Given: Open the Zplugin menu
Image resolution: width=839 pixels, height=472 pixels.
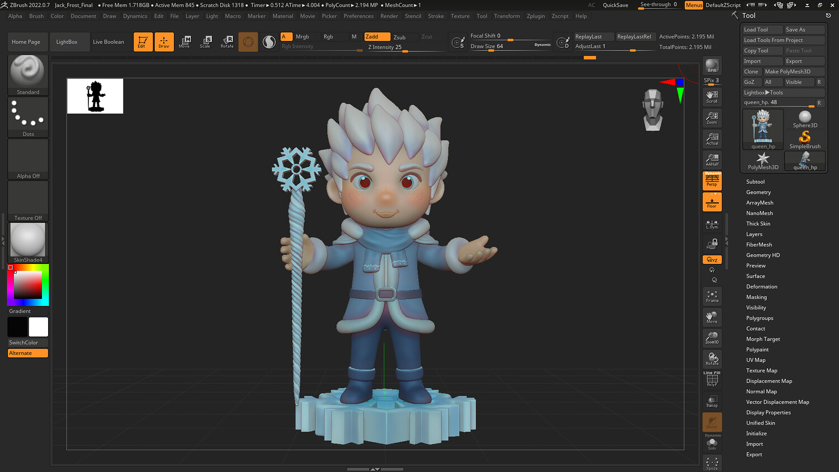Looking at the screenshot, I should point(536,16).
